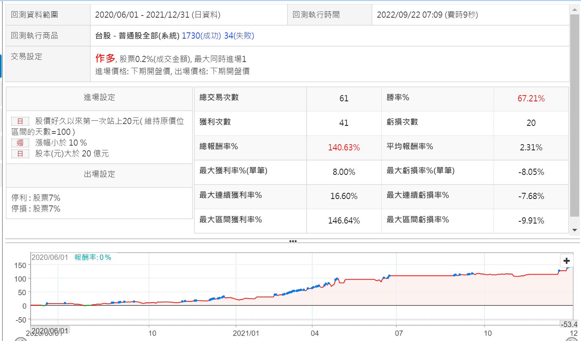This screenshot has height=341, width=581.
Task: Click the backtest date range 2020/06/01 - 2021/12/31
Action: [x=157, y=15]
